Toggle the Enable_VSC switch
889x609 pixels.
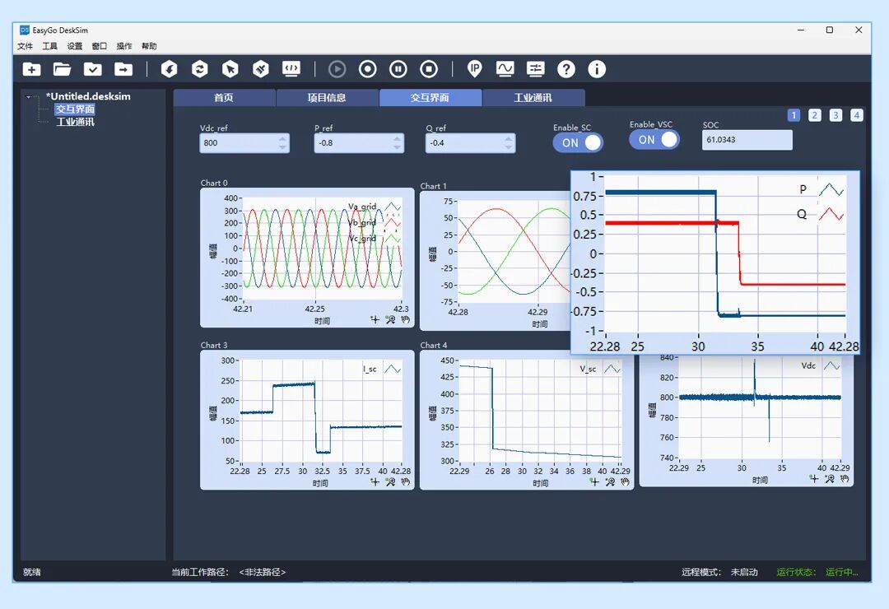[x=654, y=140]
